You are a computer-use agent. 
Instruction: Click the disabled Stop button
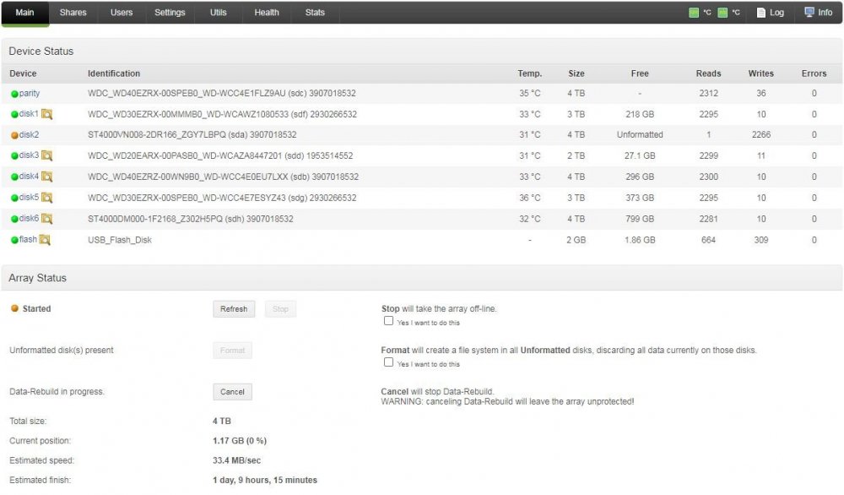(x=280, y=309)
